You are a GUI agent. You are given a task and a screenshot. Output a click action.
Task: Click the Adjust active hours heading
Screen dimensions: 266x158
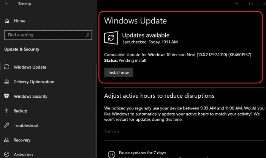[159, 96]
